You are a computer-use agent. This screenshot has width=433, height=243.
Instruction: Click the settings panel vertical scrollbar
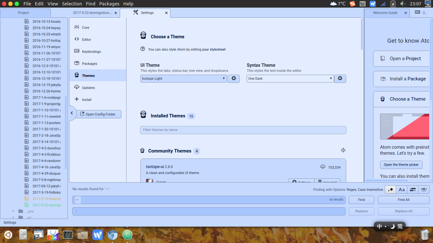[x=362, y=34]
